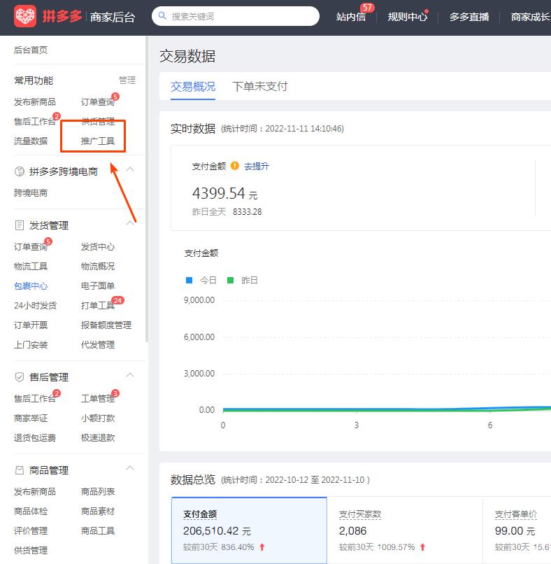Screen dimensions: 551x564
Task: Open 退货包运费
Action: [35, 438]
